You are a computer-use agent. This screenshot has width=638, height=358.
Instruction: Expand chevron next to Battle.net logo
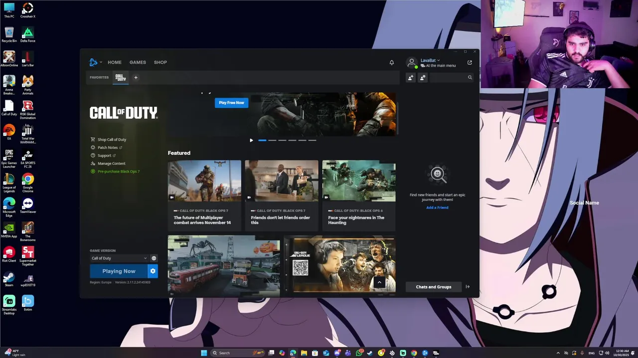(x=101, y=62)
